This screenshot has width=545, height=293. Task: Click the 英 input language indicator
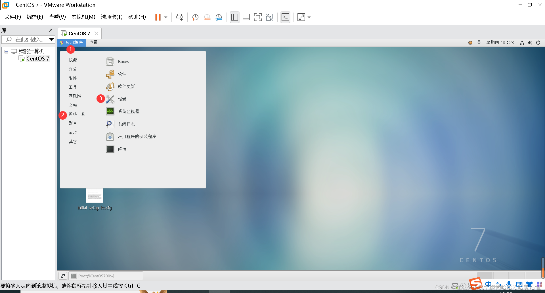(x=479, y=43)
